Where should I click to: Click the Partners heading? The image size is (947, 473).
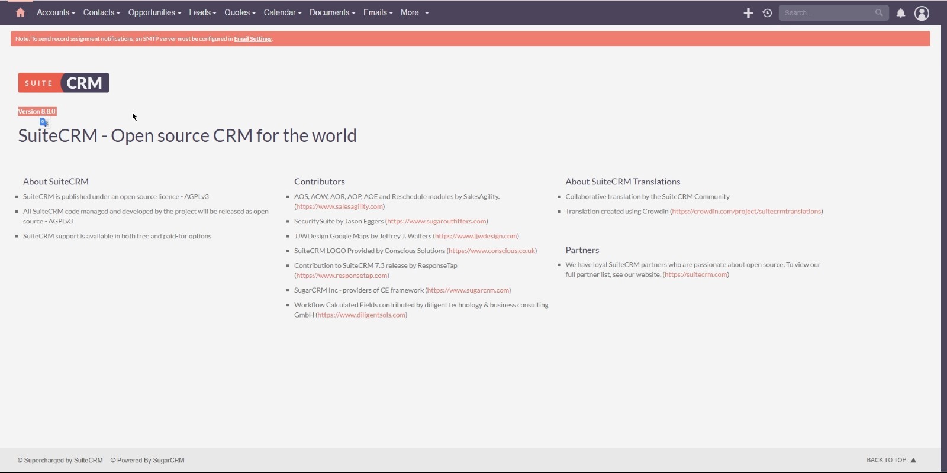point(582,250)
